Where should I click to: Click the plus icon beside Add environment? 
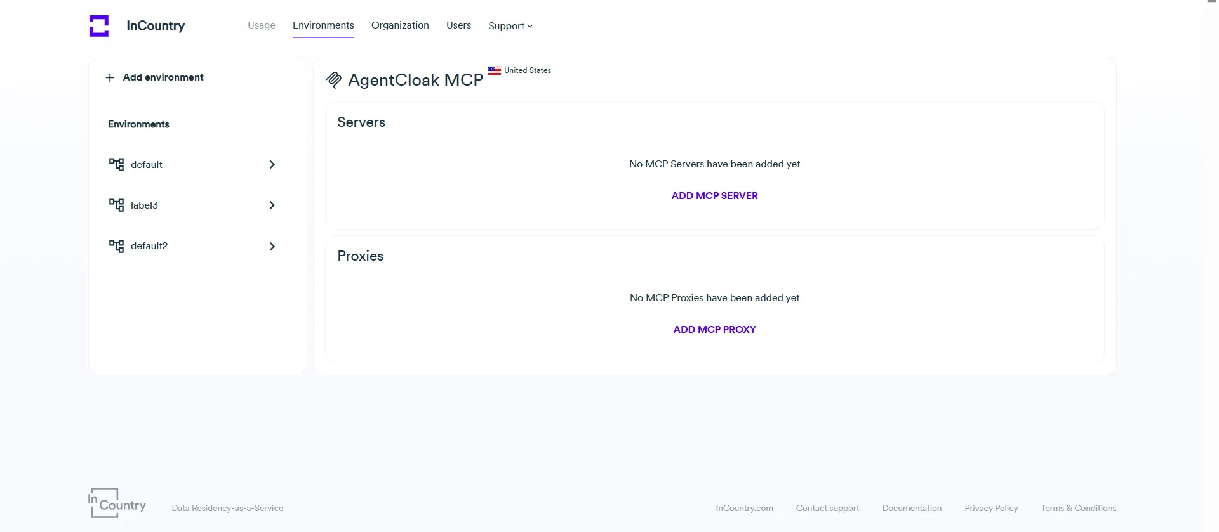pyautogui.click(x=110, y=77)
